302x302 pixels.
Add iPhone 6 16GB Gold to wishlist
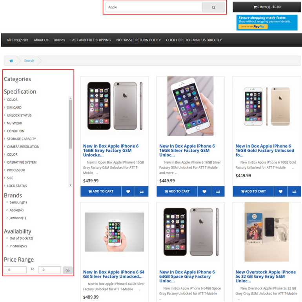280,191
